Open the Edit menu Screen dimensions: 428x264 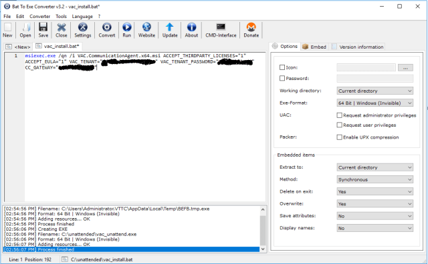click(x=20, y=16)
